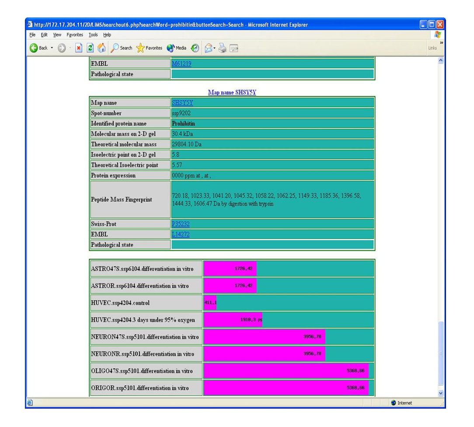474x427 pixels.
Task: Expand the toolbar overflow chevron
Action: 441,42
